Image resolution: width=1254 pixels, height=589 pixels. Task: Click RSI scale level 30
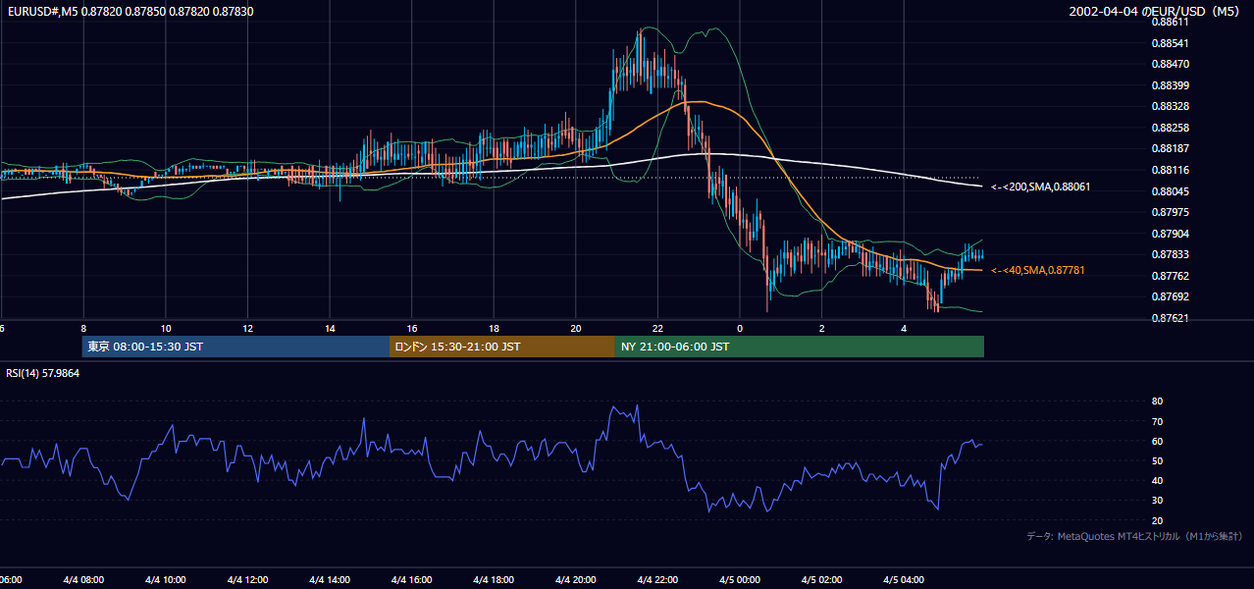(x=1157, y=501)
